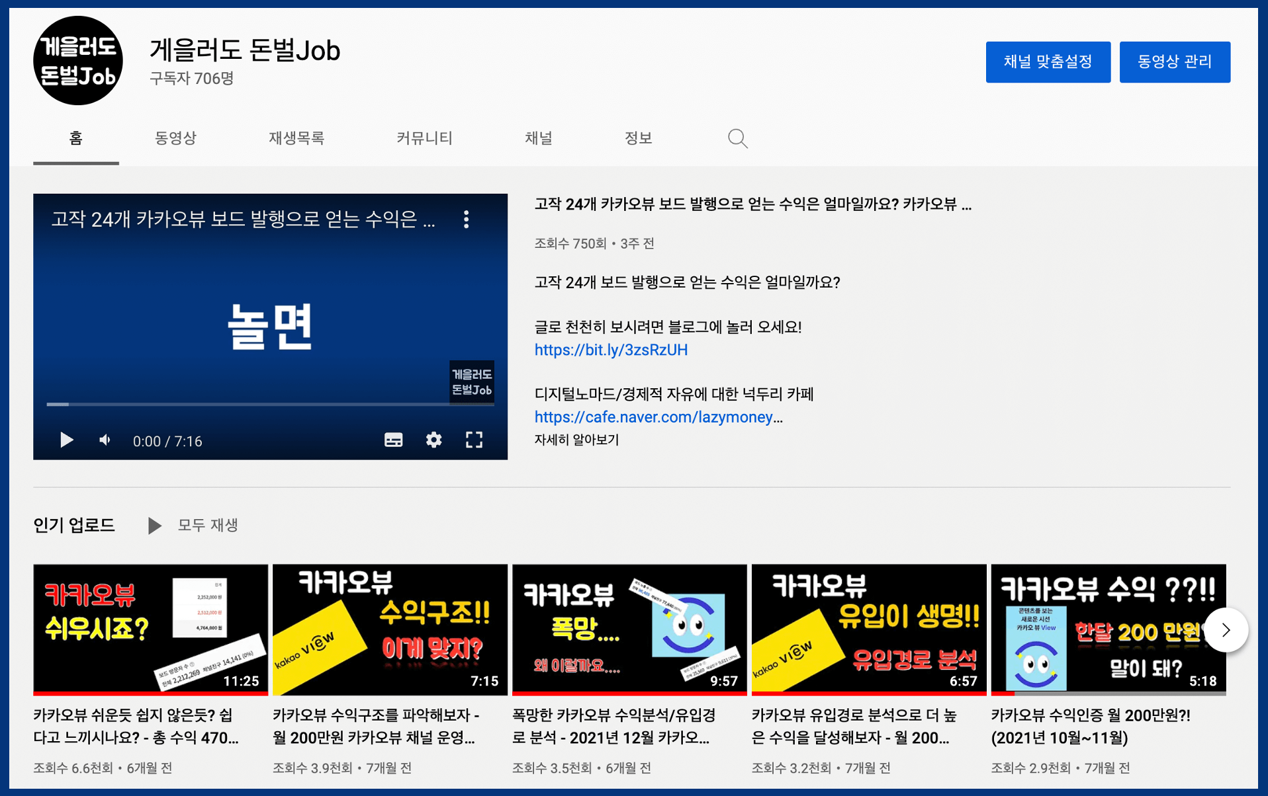Click 조회수 6.6천회 • 6개월 전 text
This screenshot has width=1268, height=796.
point(103,768)
